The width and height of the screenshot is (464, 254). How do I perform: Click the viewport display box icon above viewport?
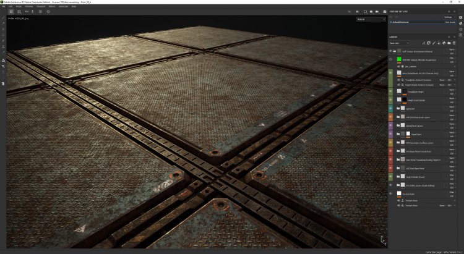coord(365,12)
